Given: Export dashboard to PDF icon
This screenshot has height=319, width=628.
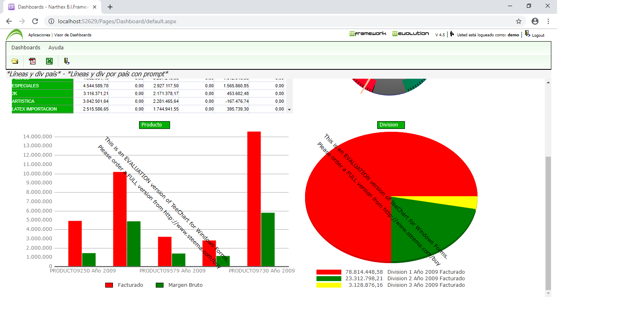Looking at the screenshot, I should pyautogui.click(x=32, y=61).
